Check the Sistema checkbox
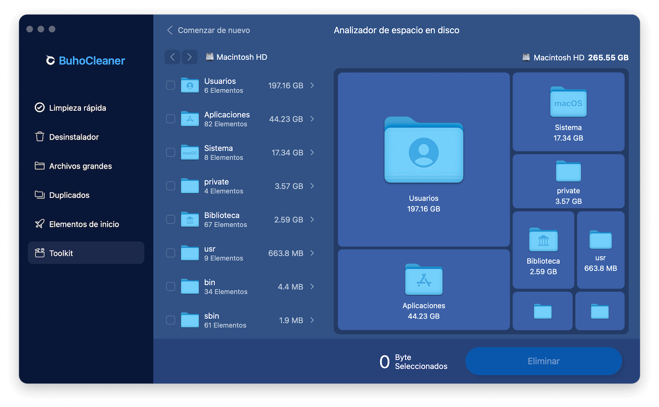This screenshot has width=659, height=407. (x=171, y=152)
